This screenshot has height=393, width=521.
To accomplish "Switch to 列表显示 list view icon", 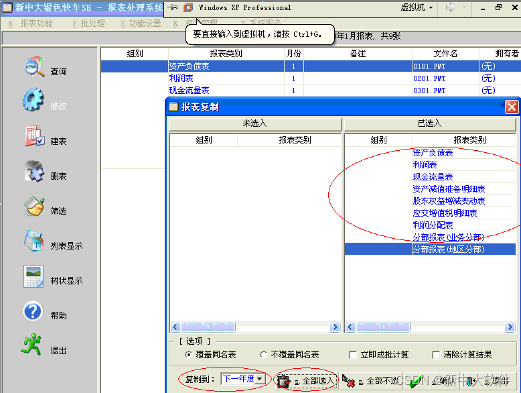I will click(33, 241).
